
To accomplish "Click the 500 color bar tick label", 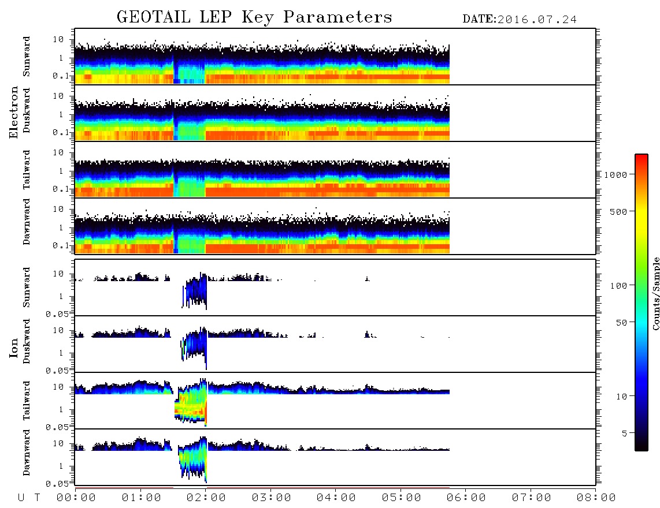I will point(618,211).
